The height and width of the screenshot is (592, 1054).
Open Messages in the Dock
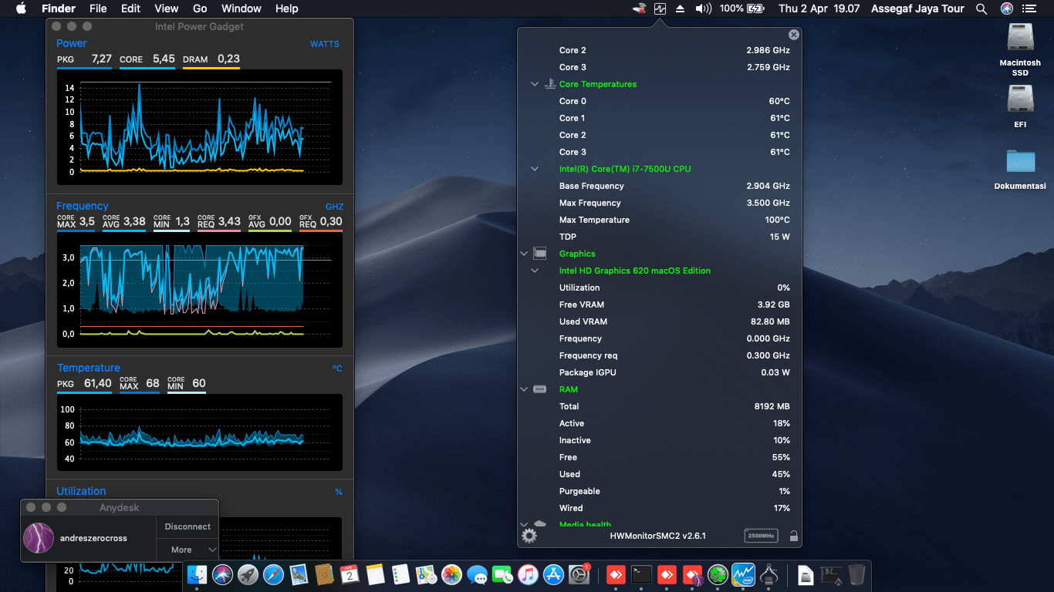click(x=478, y=575)
